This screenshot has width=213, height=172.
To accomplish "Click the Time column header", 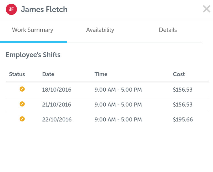I will pos(101,74).
